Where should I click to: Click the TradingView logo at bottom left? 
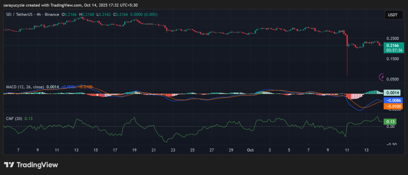coord(31,165)
